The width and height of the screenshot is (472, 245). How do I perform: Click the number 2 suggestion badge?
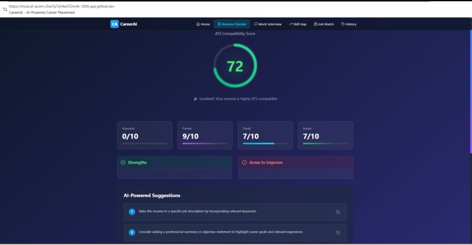click(132, 232)
